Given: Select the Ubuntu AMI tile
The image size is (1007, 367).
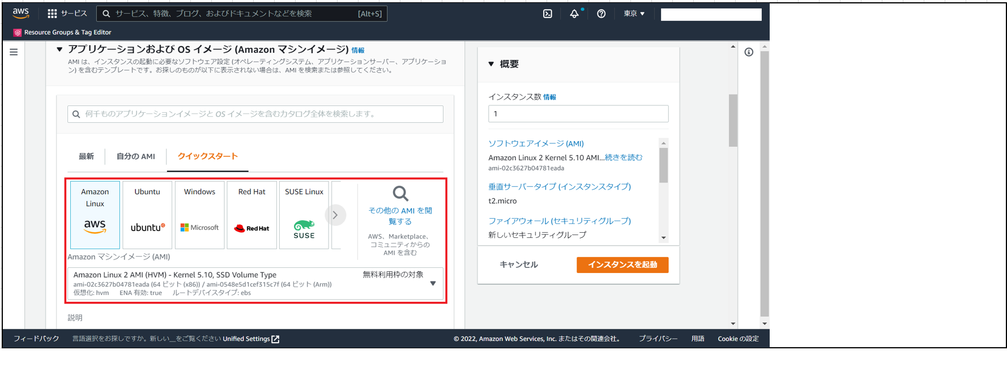Looking at the screenshot, I should [x=147, y=215].
